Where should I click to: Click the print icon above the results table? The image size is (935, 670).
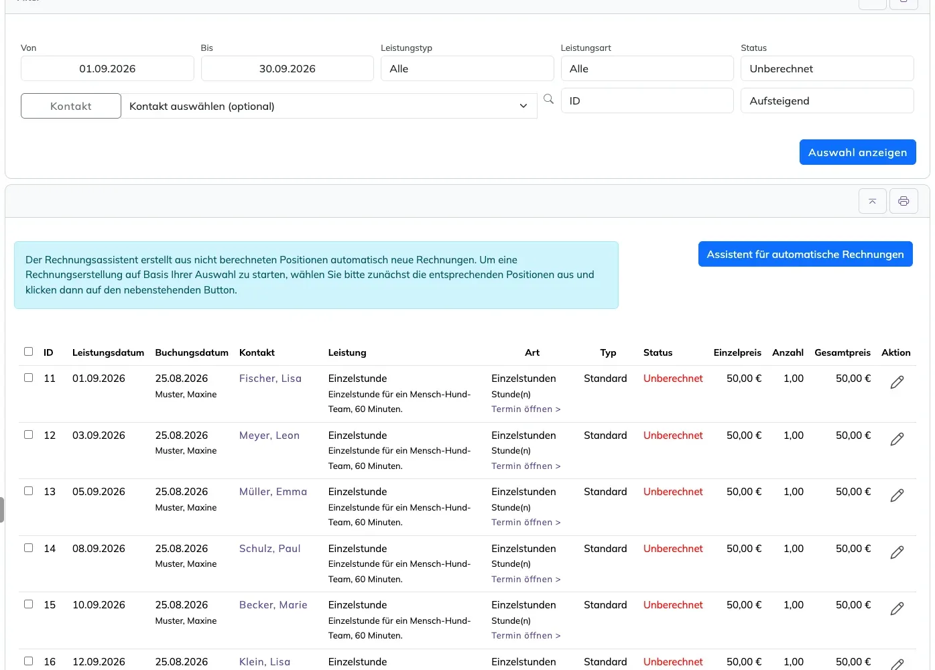tap(903, 201)
